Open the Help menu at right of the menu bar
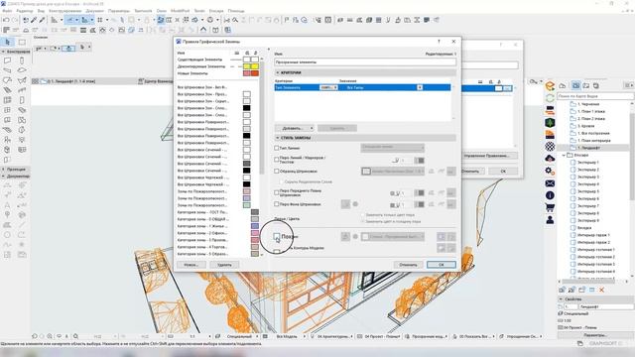The image size is (635, 357). coord(236,11)
